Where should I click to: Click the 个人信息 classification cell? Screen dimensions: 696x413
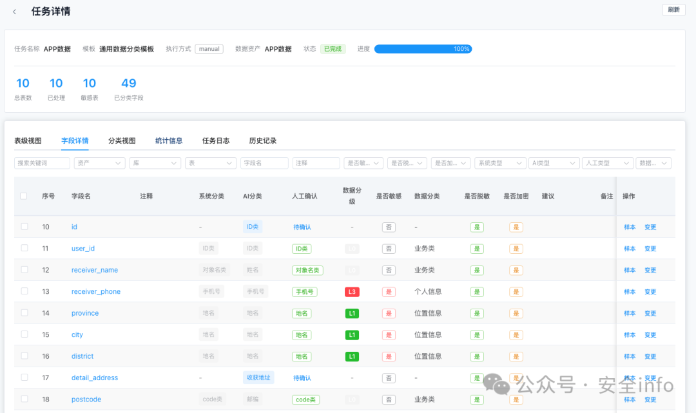pyautogui.click(x=428, y=291)
